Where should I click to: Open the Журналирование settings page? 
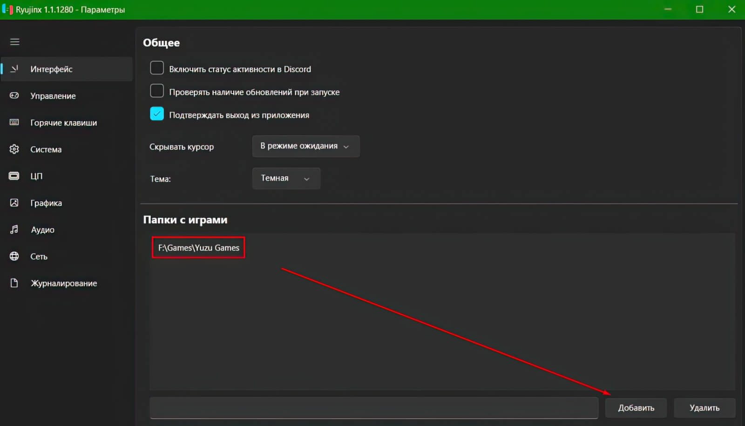coord(67,283)
